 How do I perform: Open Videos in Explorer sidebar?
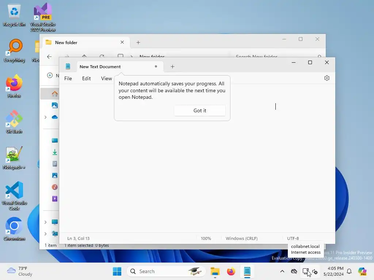[55, 199]
